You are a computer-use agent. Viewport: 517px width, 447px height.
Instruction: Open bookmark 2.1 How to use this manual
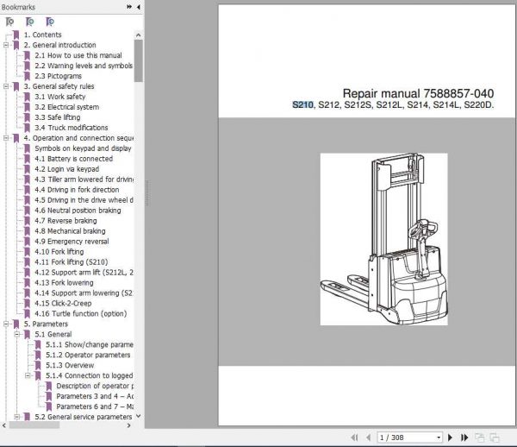78,55
